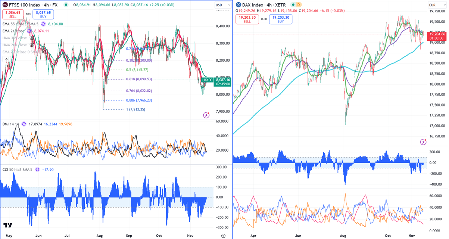Click the Jun label on DAX time axis
Screen dimensions: 449x239
pyautogui.click(x=299, y=235)
